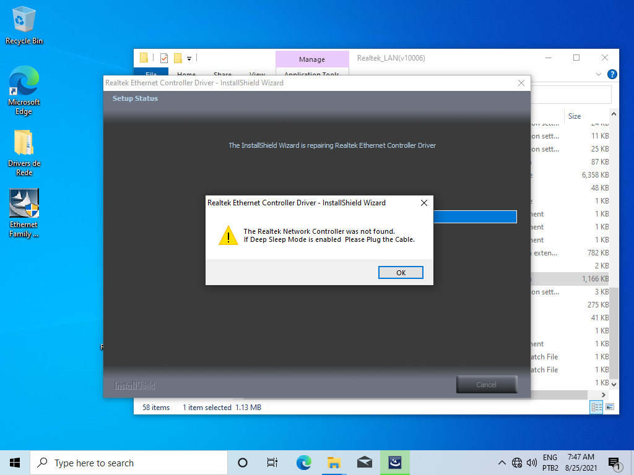Image resolution: width=634 pixels, height=475 pixels.
Task: Click OK in the warning dialog
Action: pyautogui.click(x=401, y=273)
